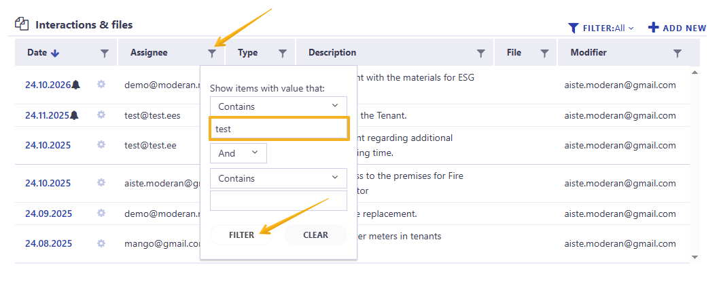This screenshot has height=282, width=721.
Task: Sort by the Modifier column header
Action: 588,53
